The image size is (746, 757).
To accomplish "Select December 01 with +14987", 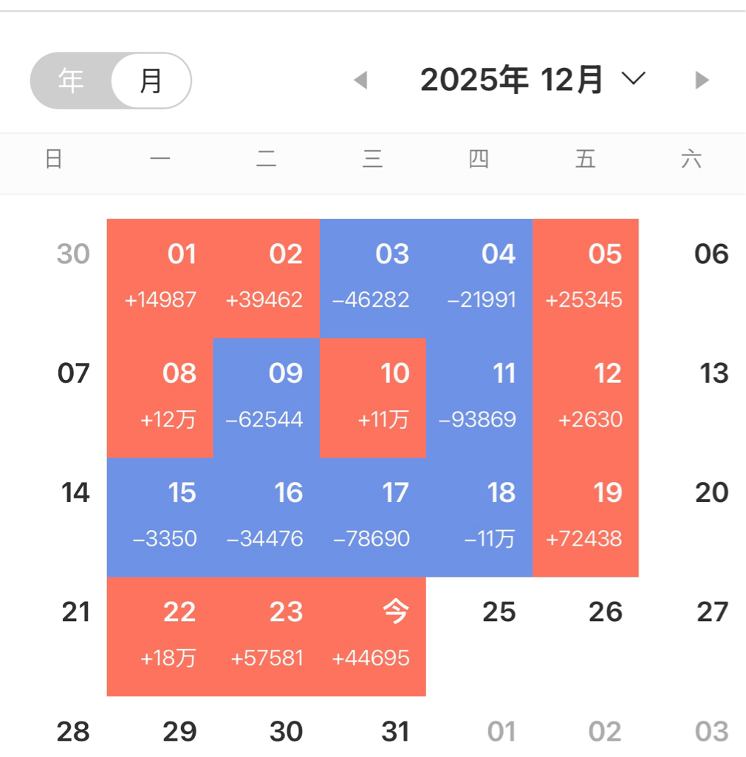I will coord(160,278).
